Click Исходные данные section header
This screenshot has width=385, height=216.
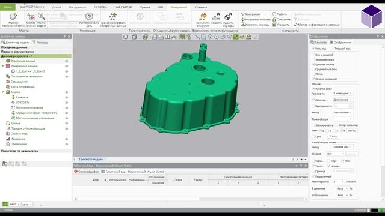(14, 47)
